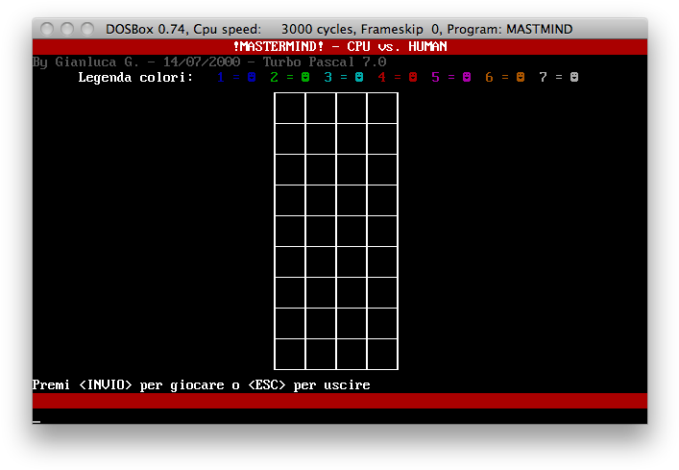Click the empty red status bar at bottom
Viewport: 679px width, 470px height.
(x=340, y=401)
